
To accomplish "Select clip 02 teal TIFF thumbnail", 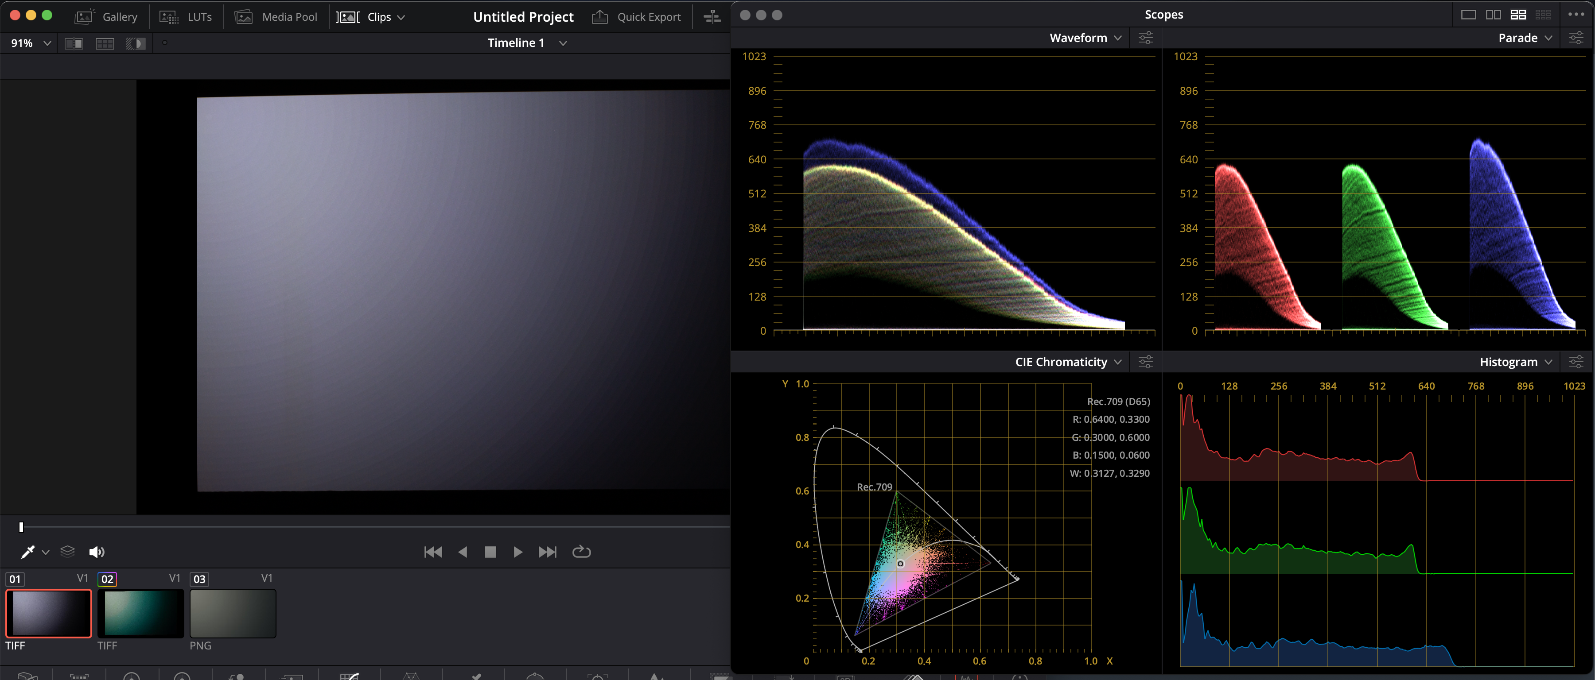I will coord(140,613).
